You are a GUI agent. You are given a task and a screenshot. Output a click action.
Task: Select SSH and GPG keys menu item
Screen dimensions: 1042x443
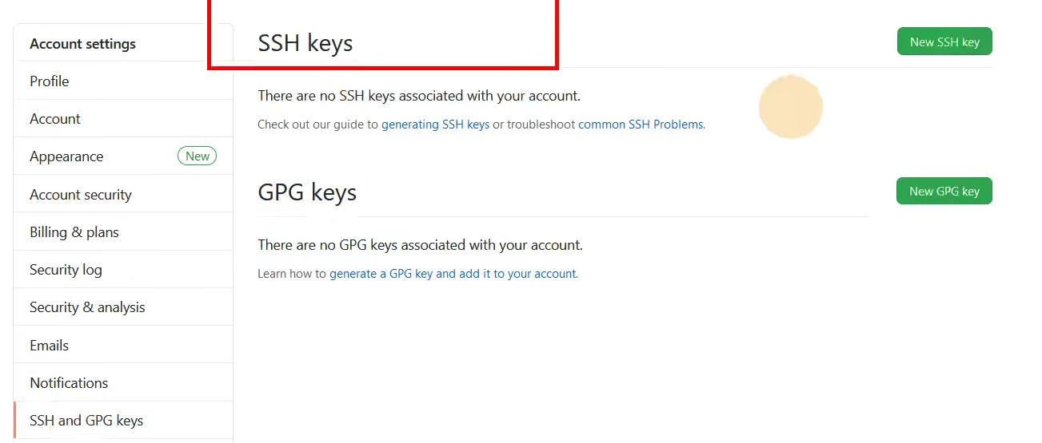pyautogui.click(x=86, y=421)
